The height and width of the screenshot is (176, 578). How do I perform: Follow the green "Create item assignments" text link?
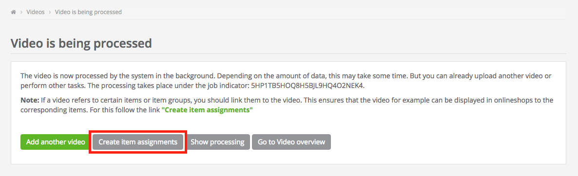click(207, 110)
